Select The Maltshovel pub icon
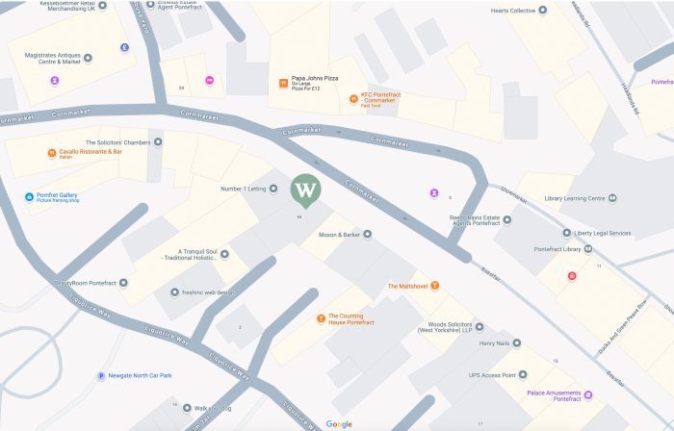 [x=435, y=286]
